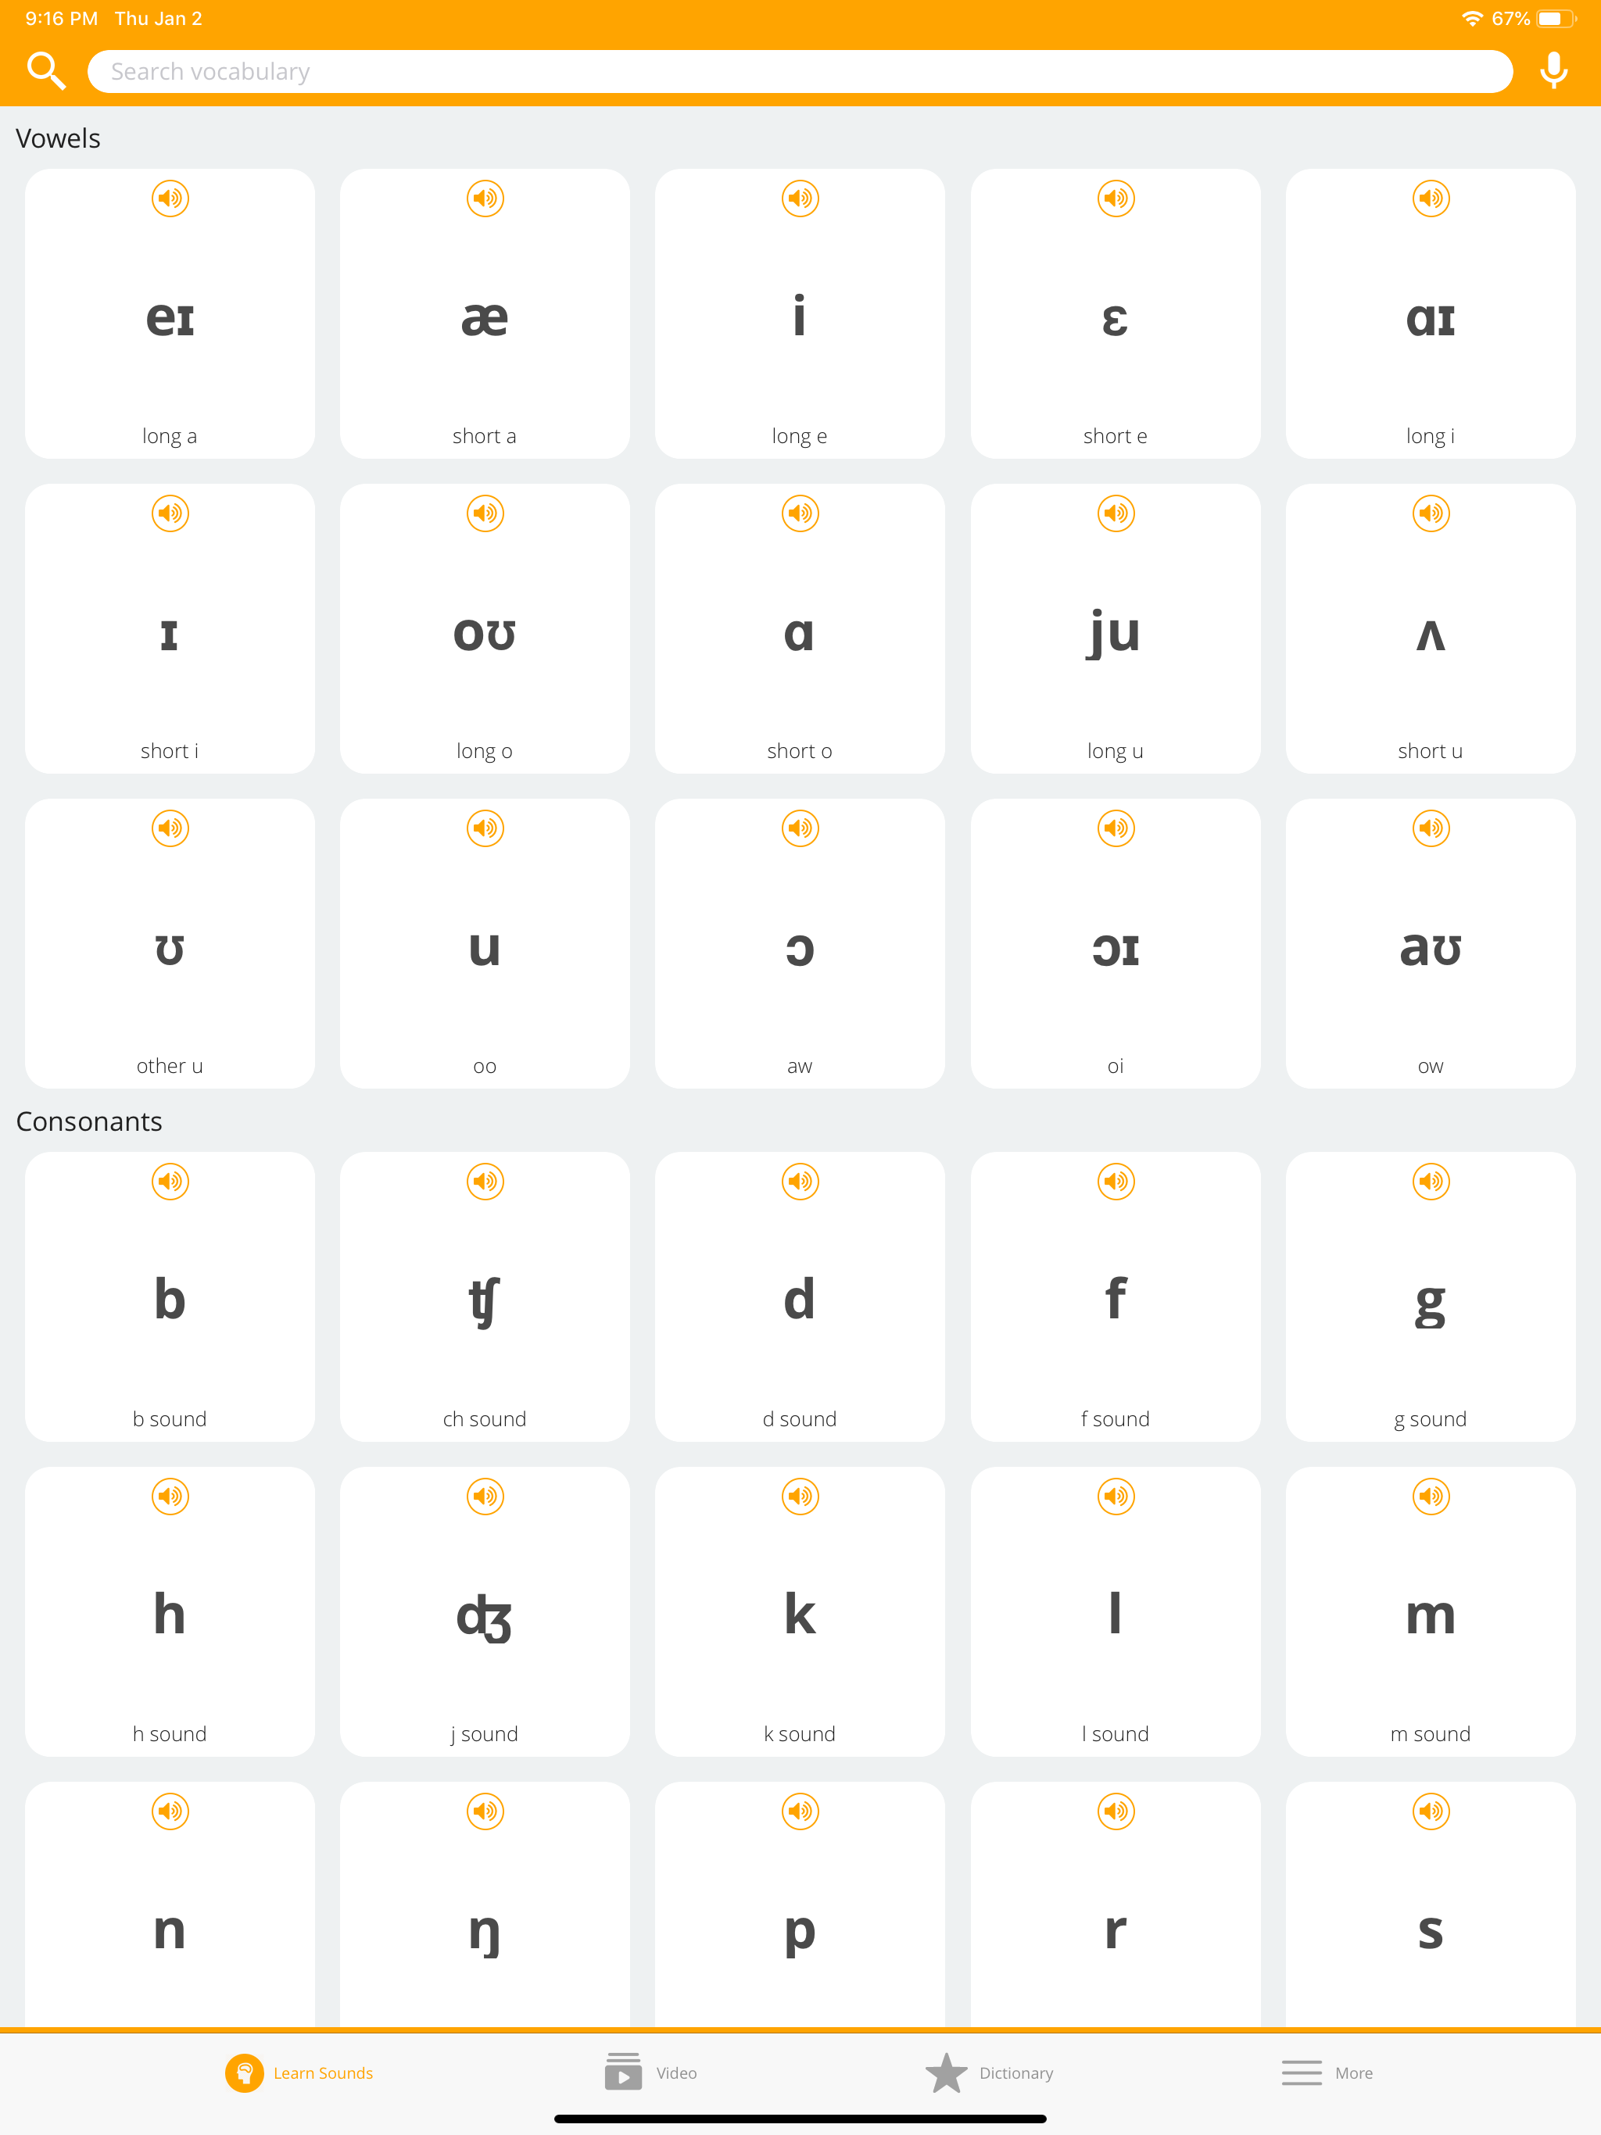Play the m consonant sound
Screen dimensions: 1601x2135
1430,1496
